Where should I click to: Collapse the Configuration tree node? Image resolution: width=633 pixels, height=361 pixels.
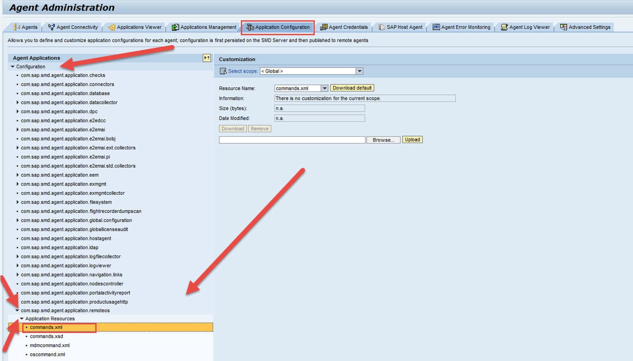[x=13, y=67]
